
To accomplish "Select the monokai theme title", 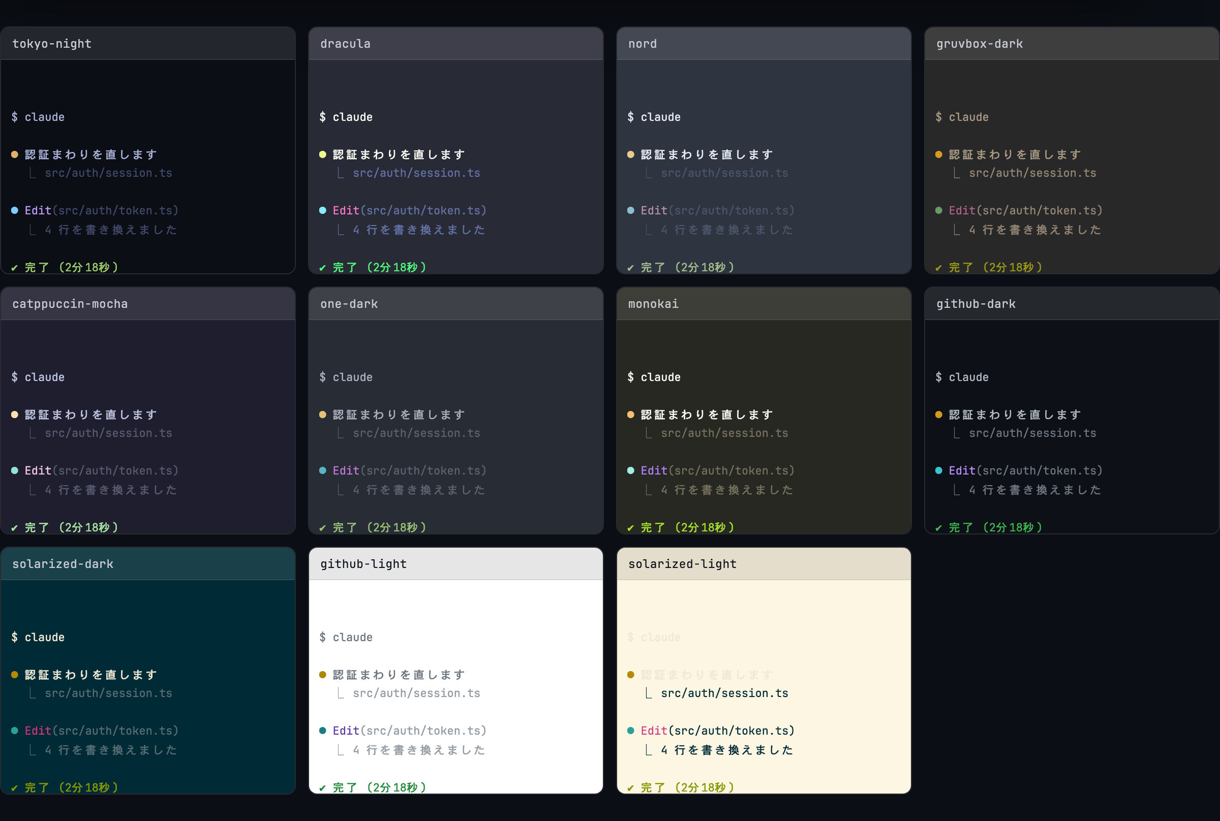I will [x=653, y=304].
